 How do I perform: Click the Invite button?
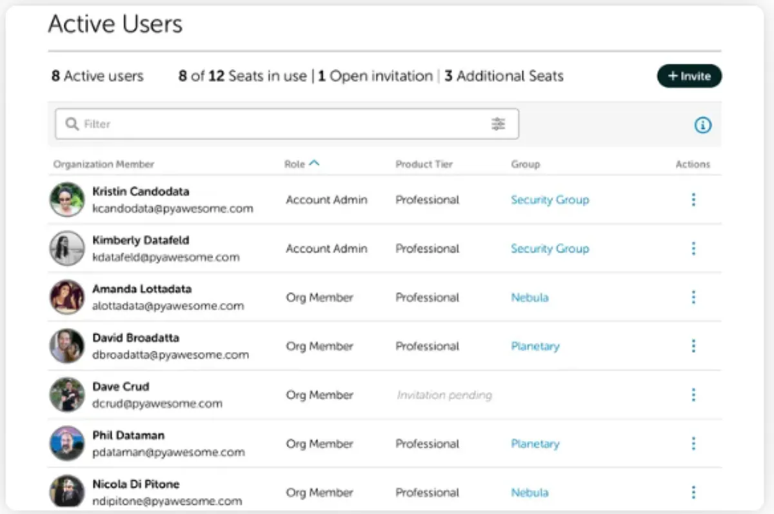click(689, 76)
